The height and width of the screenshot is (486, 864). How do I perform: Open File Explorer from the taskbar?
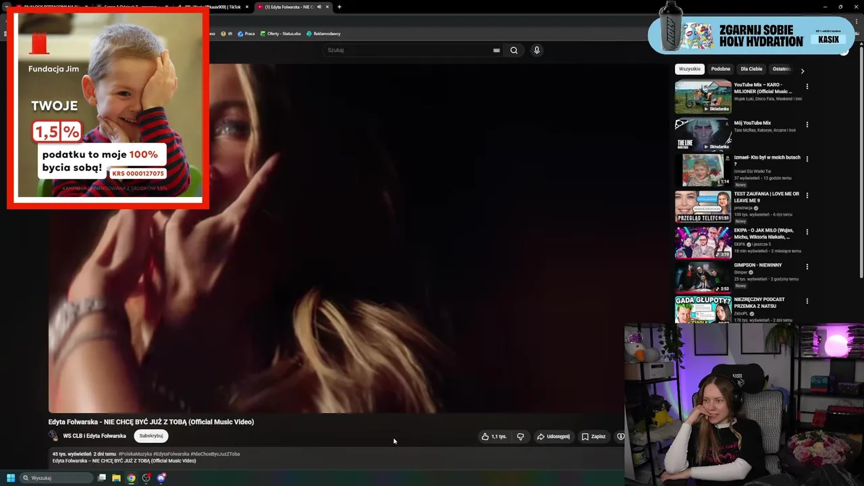pos(116,478)
